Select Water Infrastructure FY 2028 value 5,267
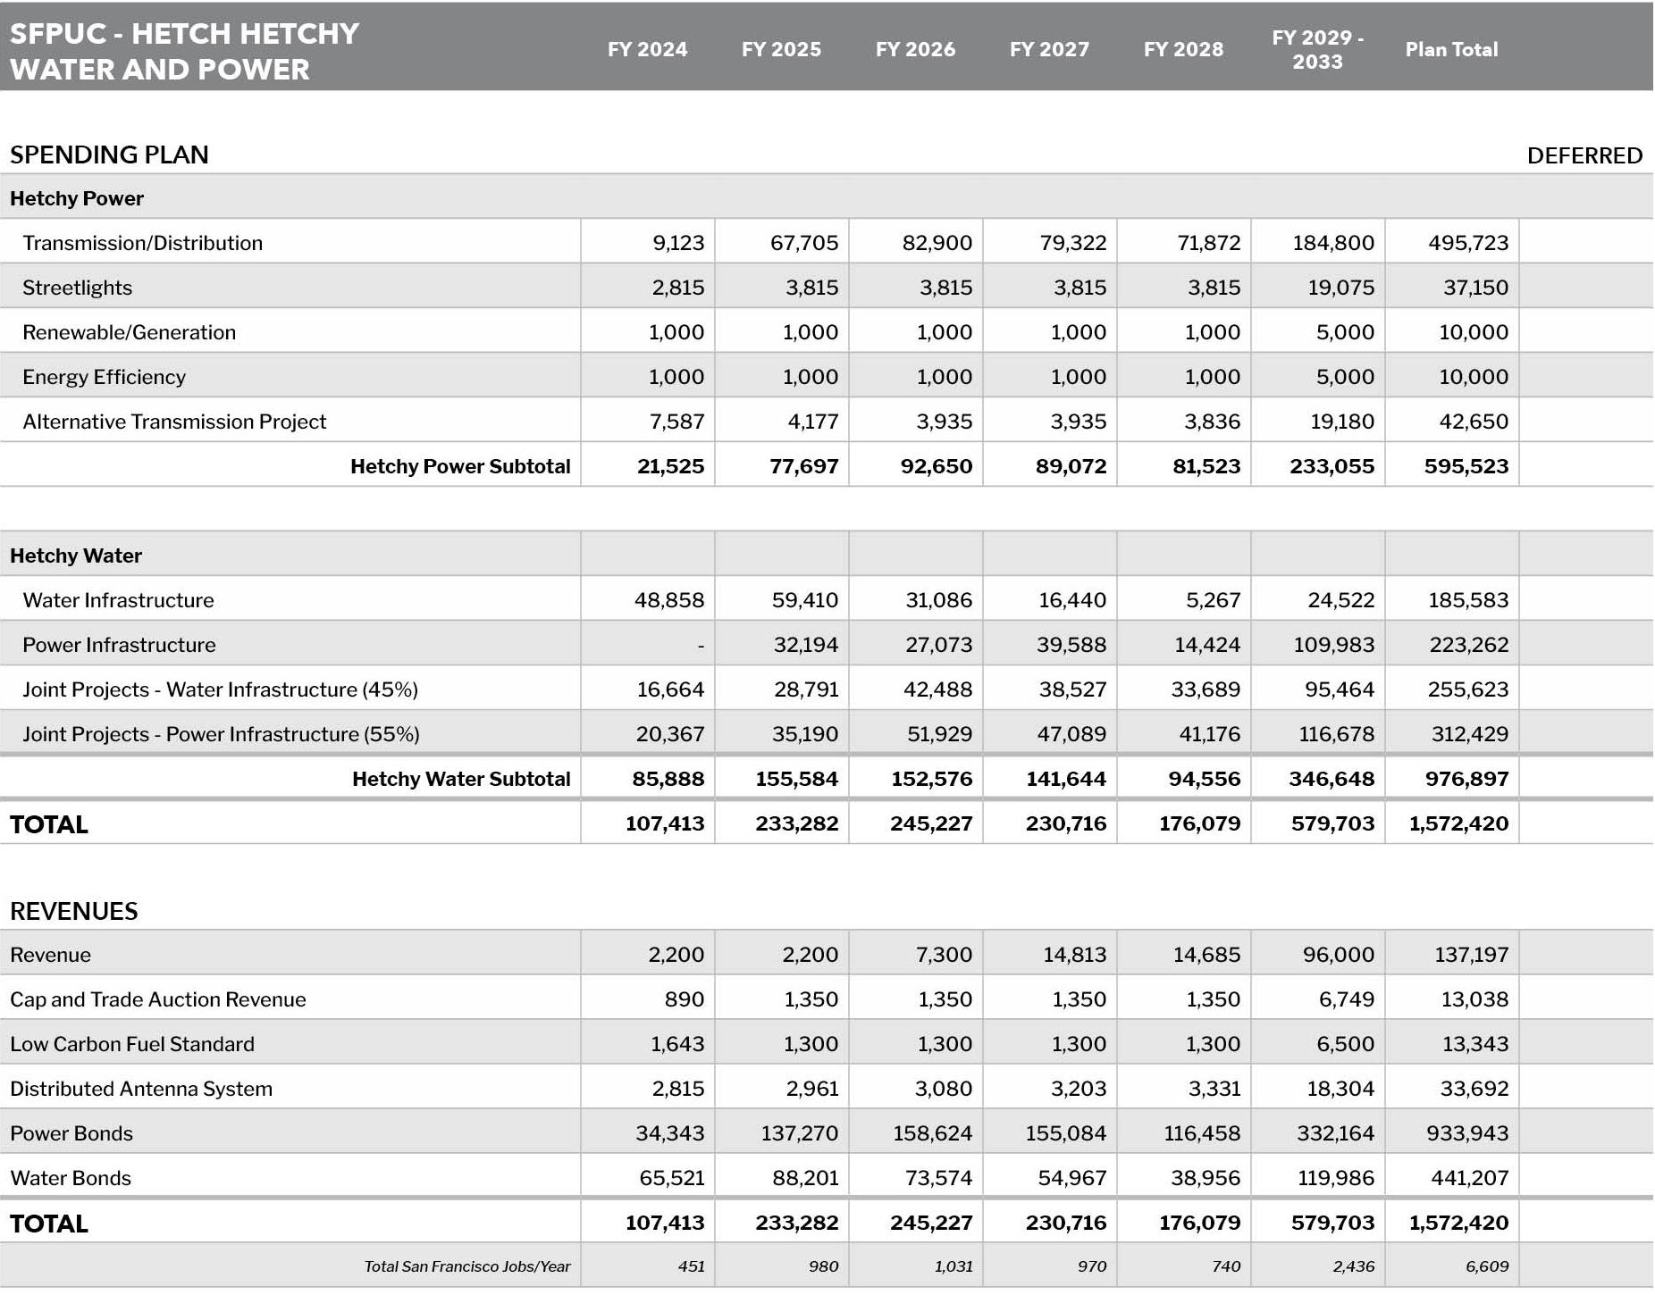 pos(1213,600)
